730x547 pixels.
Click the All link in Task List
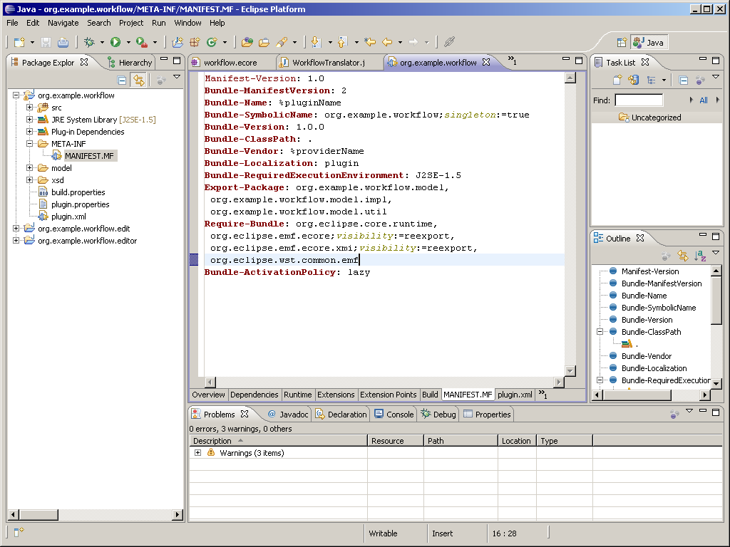704,100
